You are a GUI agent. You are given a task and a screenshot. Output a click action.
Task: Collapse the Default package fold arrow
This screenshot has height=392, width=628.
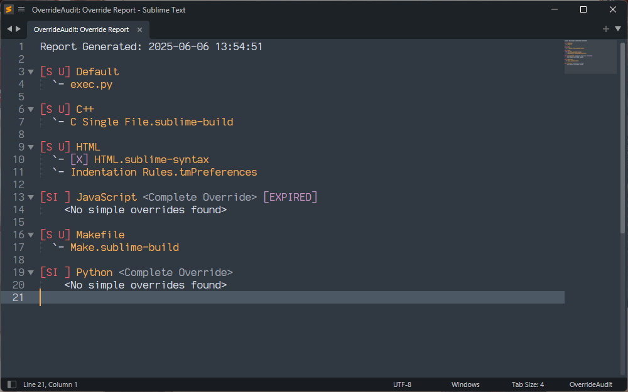pyautogui.click(x=31, y=72)
